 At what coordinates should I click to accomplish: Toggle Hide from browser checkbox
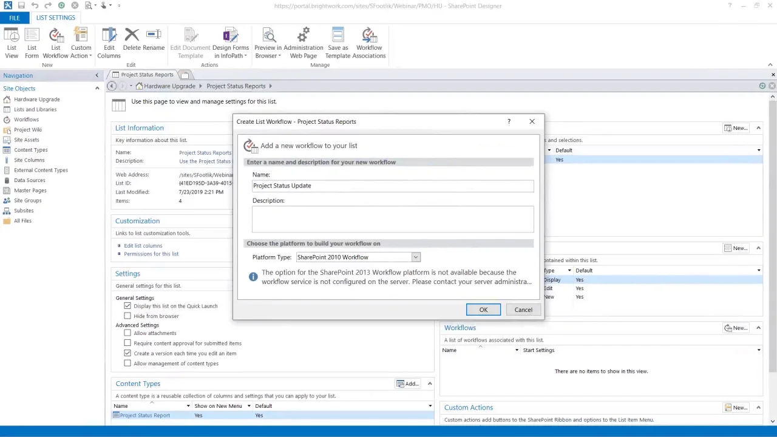(x=127, y=316)
